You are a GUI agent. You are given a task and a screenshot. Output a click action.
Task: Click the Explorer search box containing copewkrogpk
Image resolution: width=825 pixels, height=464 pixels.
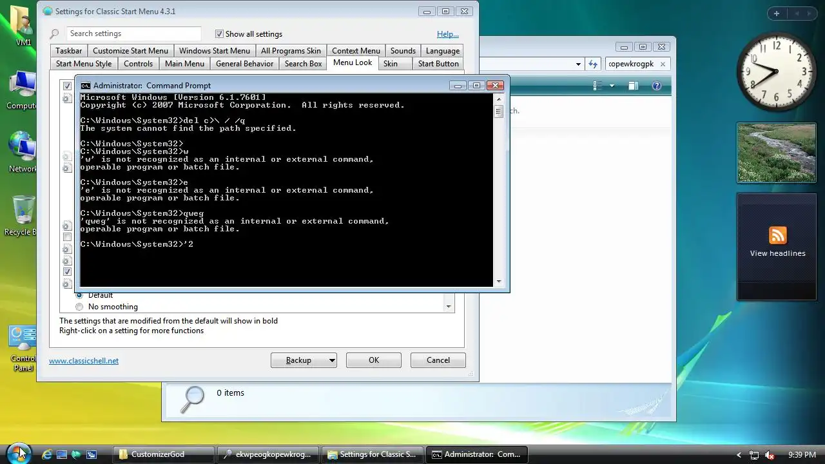coord(637,64)
